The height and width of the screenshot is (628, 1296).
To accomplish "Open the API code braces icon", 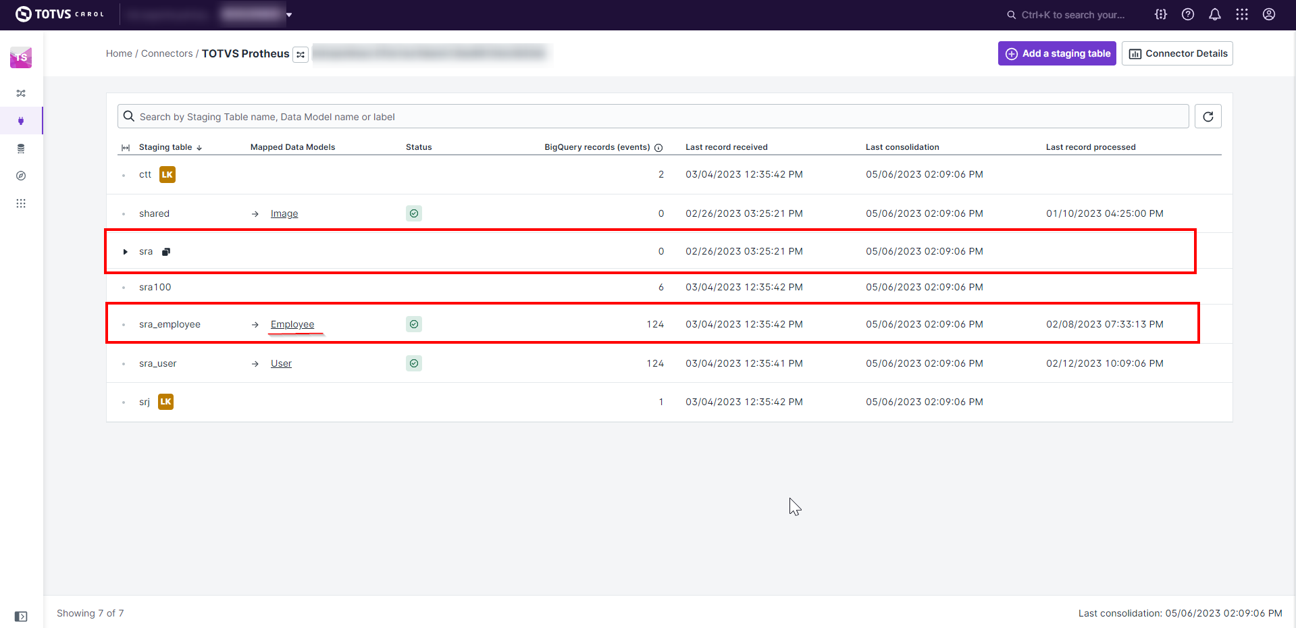I will 1160,14.
